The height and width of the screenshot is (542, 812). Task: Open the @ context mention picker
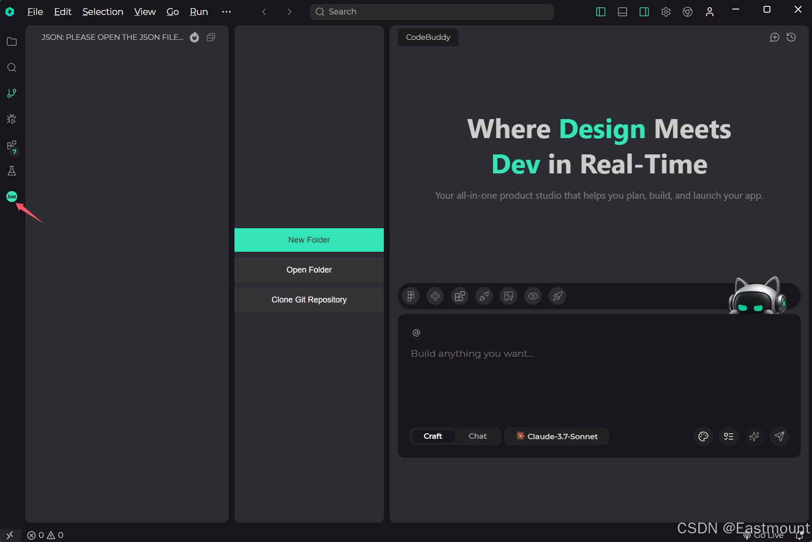pyautogui.click(x=416, y=333)
